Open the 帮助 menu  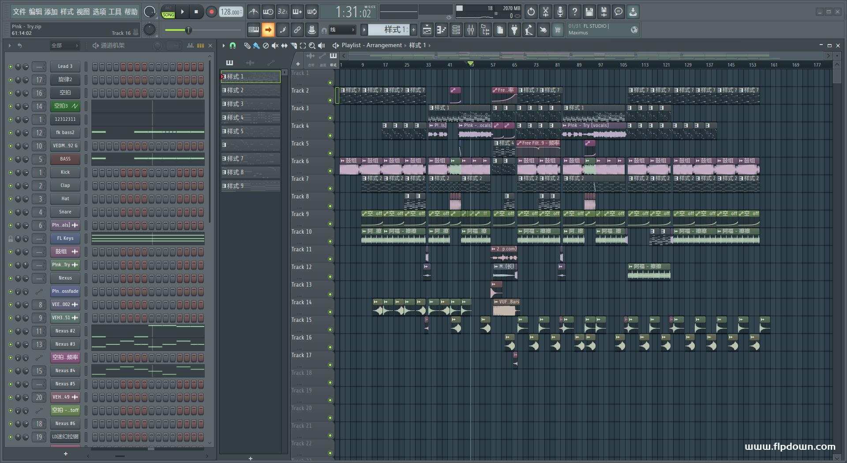[x=131, y=12]
